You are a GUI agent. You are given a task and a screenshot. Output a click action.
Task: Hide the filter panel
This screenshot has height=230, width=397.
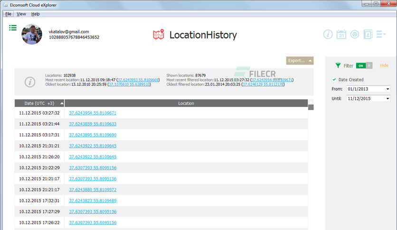(x=384, y=66)
